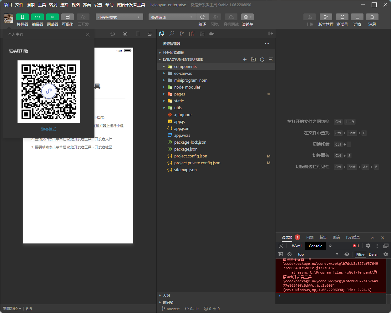Open the source control icon in the editor sidebar
This screenshot has height=313, width=391.
[182, 33]
